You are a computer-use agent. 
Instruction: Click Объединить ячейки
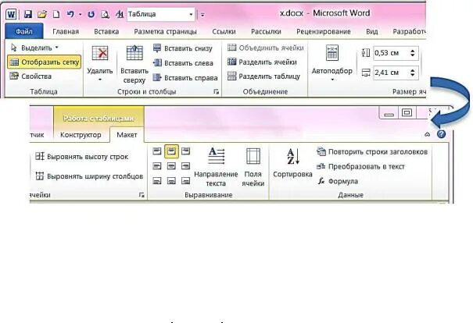tap(266, 48)
